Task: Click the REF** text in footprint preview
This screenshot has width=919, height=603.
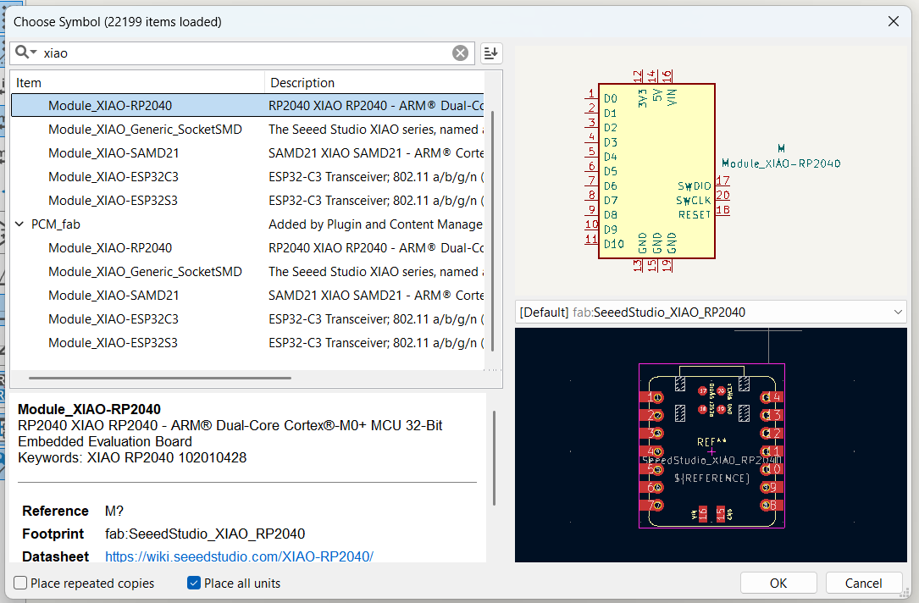Action: 711,442
